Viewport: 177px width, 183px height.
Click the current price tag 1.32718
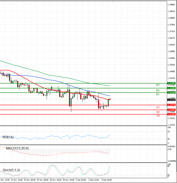(171, 100)
